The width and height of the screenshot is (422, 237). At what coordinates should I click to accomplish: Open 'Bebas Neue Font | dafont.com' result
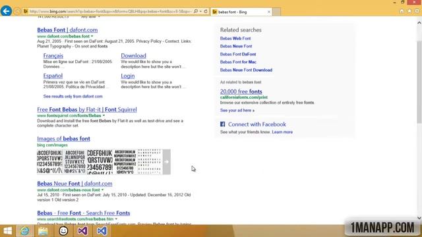[x=75, y=184]
